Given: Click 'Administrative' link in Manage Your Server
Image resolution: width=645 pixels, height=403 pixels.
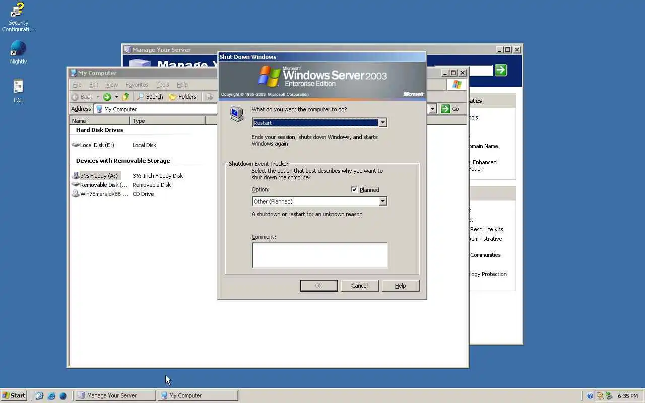Looking at the screenshot, I should pyautogui.click(x=485, y=239).
